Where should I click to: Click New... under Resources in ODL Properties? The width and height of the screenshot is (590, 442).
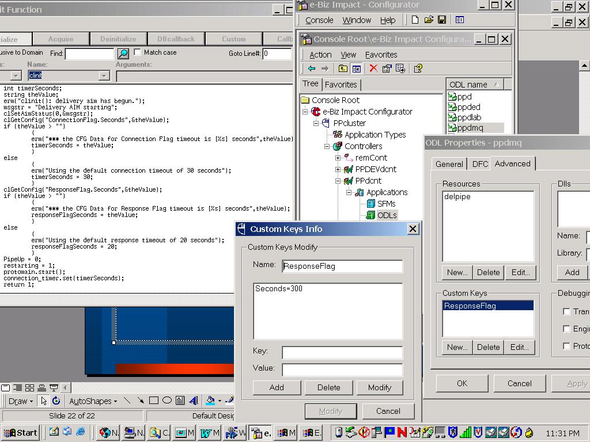click(x=457, y=272)
